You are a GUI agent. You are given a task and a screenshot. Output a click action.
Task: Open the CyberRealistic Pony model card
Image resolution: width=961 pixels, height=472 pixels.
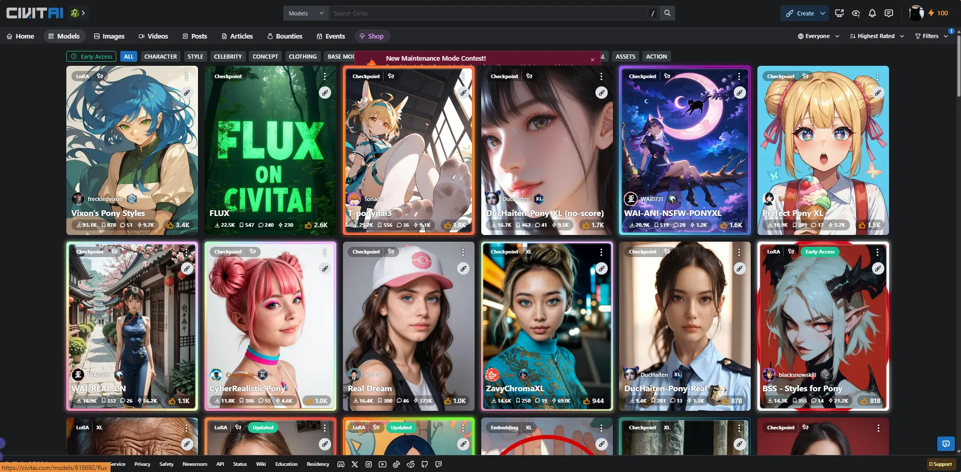(270, 326)
